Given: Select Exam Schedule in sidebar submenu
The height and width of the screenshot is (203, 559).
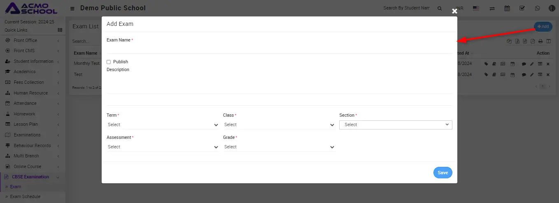Looking at the screenshot, I should point(25,196).
